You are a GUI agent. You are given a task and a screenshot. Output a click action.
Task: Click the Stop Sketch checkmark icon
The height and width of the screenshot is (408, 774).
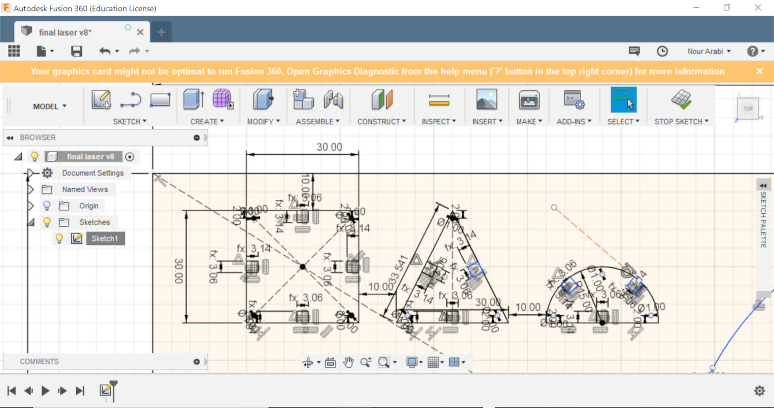click(681, 100)
